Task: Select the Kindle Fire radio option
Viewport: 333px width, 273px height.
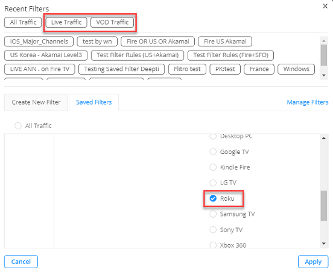Action: pos(213,167)
